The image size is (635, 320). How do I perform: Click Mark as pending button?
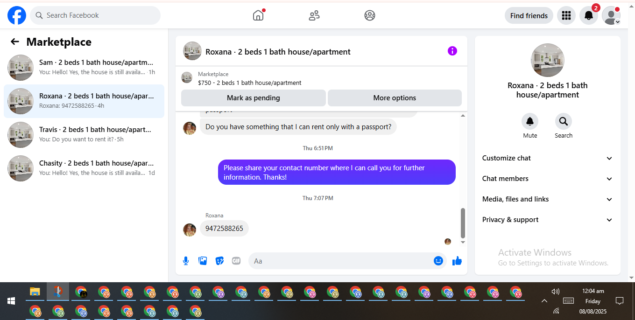254,98
